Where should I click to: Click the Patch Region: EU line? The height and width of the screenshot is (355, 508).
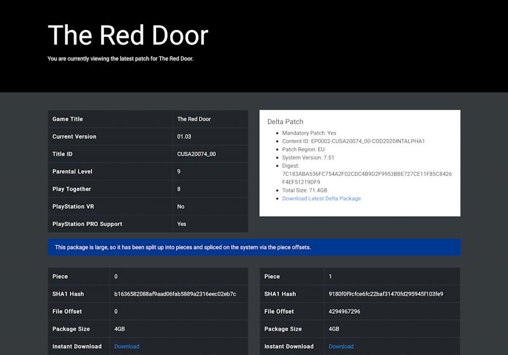[x=304, y=149]
